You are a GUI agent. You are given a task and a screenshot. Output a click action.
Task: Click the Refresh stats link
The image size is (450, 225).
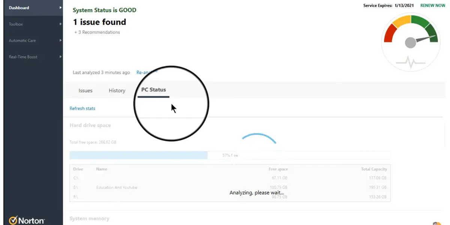click(x=82, y=108)
